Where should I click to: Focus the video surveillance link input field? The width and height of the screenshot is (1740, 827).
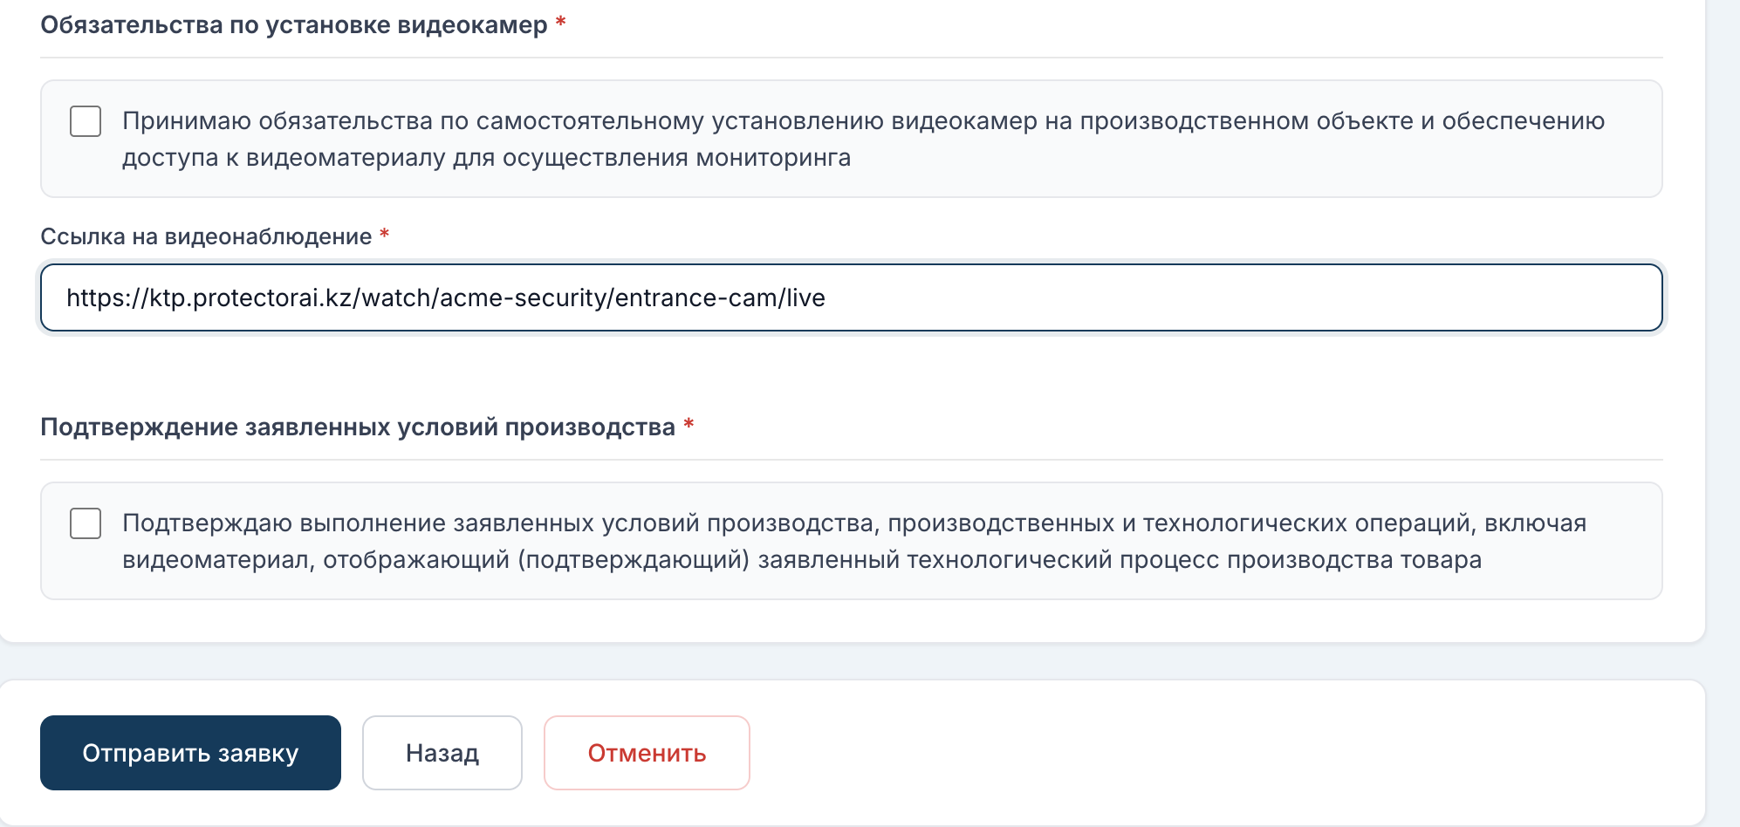[x=852, y=297]
